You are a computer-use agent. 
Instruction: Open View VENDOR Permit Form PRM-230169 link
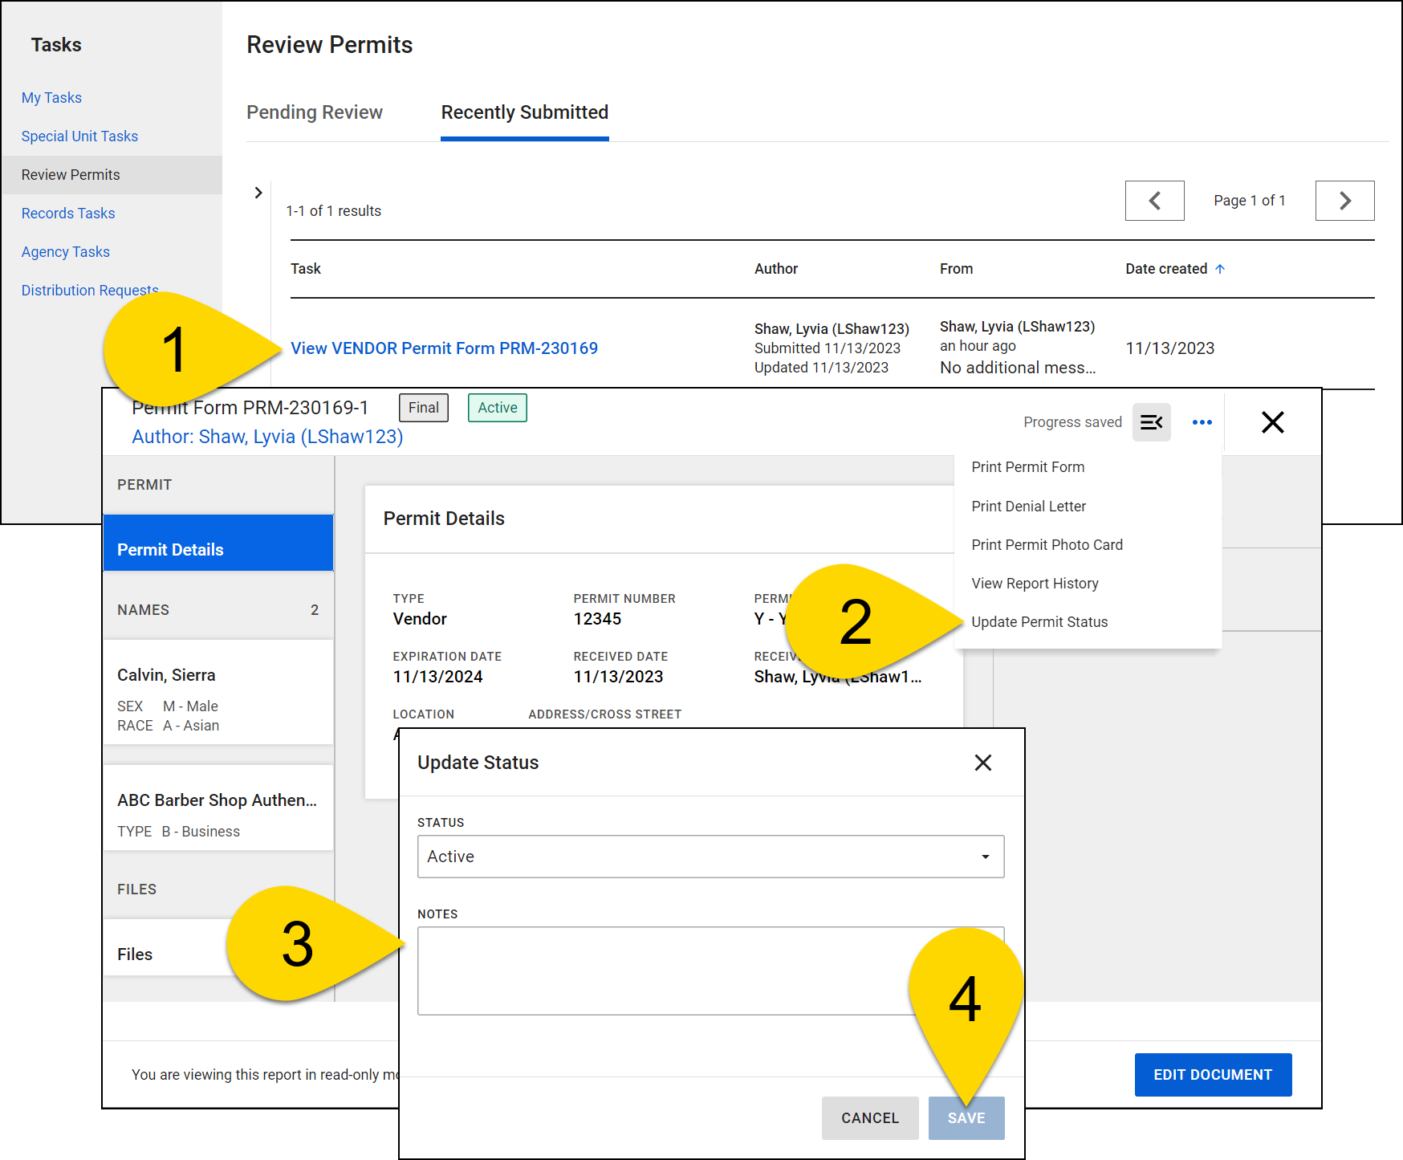click(444, 348)
